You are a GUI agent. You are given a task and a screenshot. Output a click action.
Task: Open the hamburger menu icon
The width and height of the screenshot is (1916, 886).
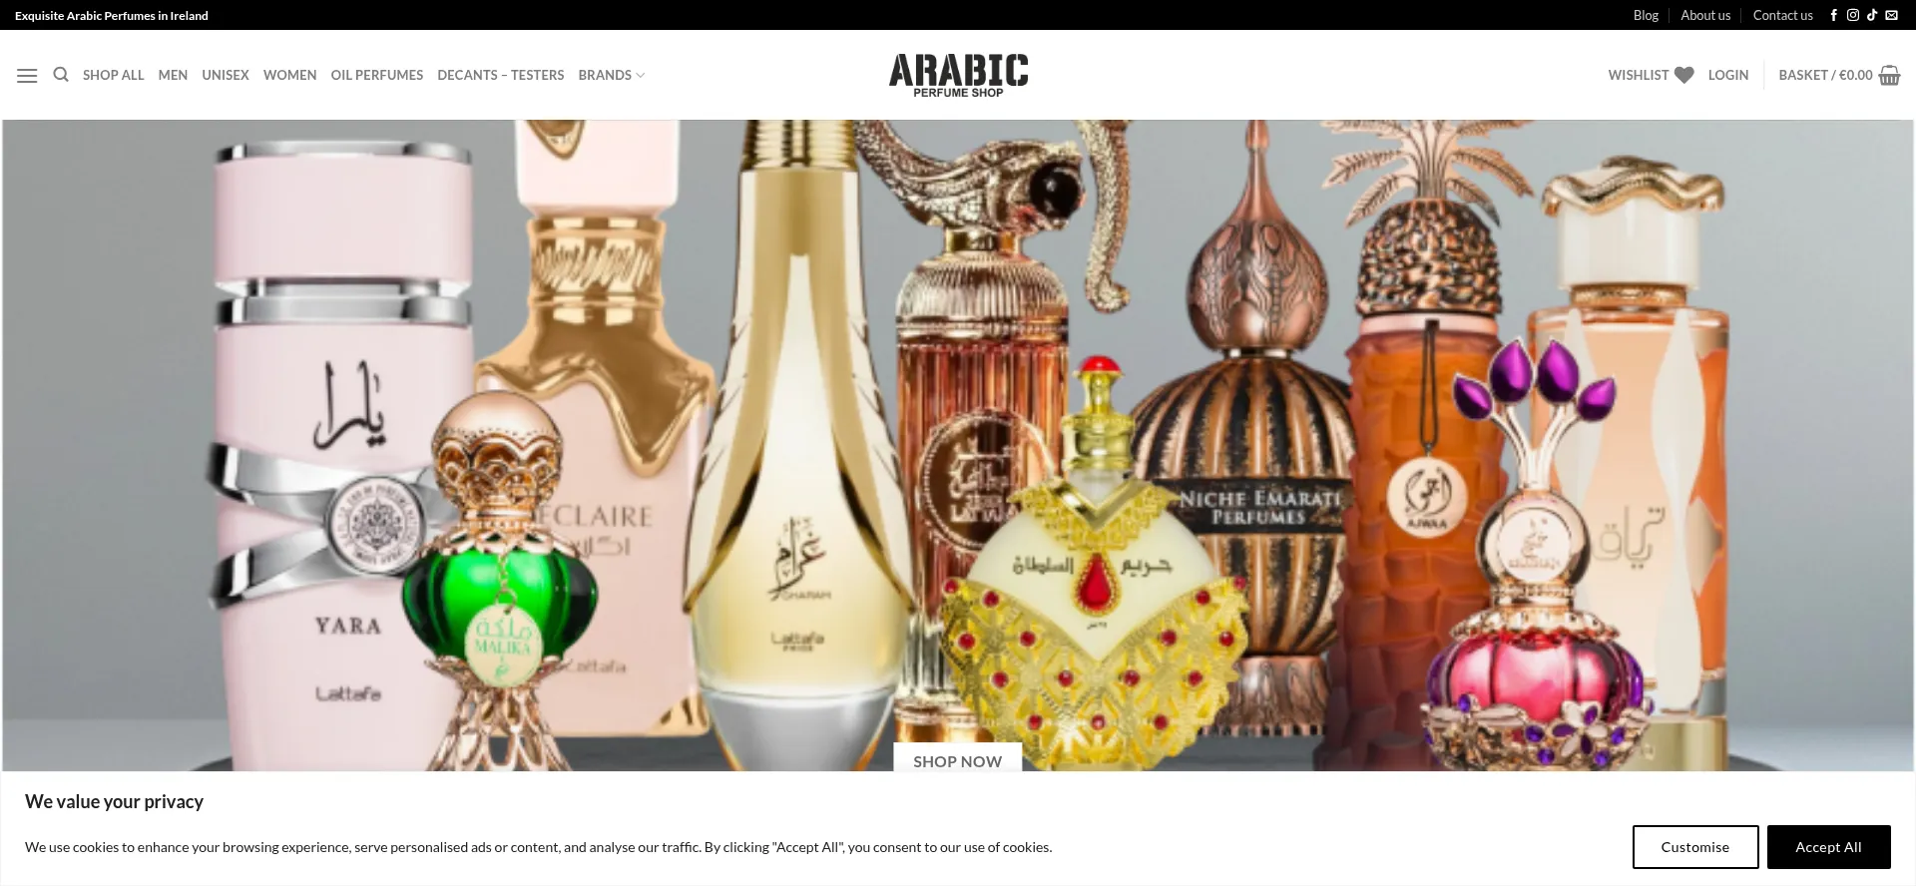[x=27, y=76]
